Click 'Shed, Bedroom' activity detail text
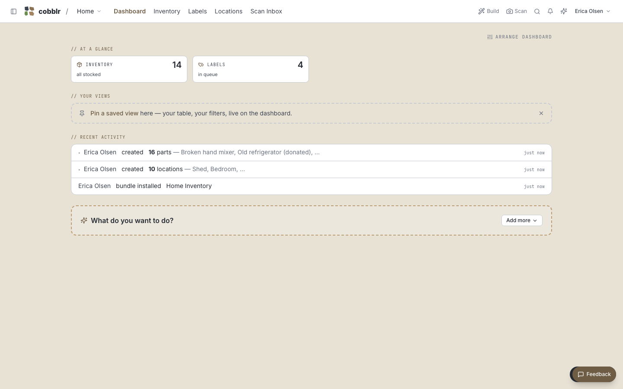The width and height of the screenshot is (623, 389). pos(215,169)
